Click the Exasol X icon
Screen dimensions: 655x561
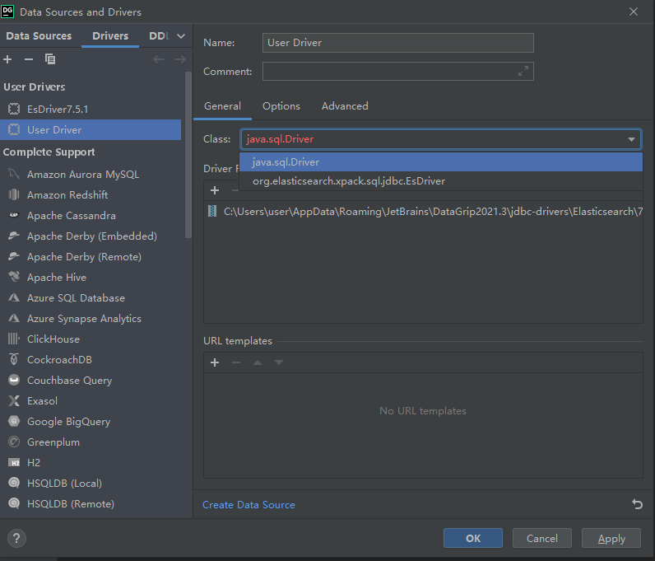click(14, 400)
